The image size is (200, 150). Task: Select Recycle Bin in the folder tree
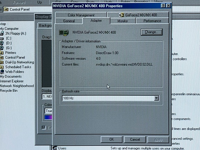pos(9,90)
